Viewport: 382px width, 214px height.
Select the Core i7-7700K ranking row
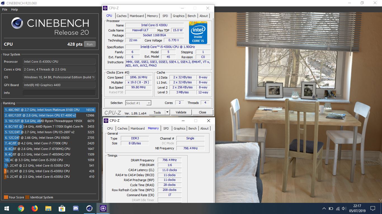[x=50, y=143]
